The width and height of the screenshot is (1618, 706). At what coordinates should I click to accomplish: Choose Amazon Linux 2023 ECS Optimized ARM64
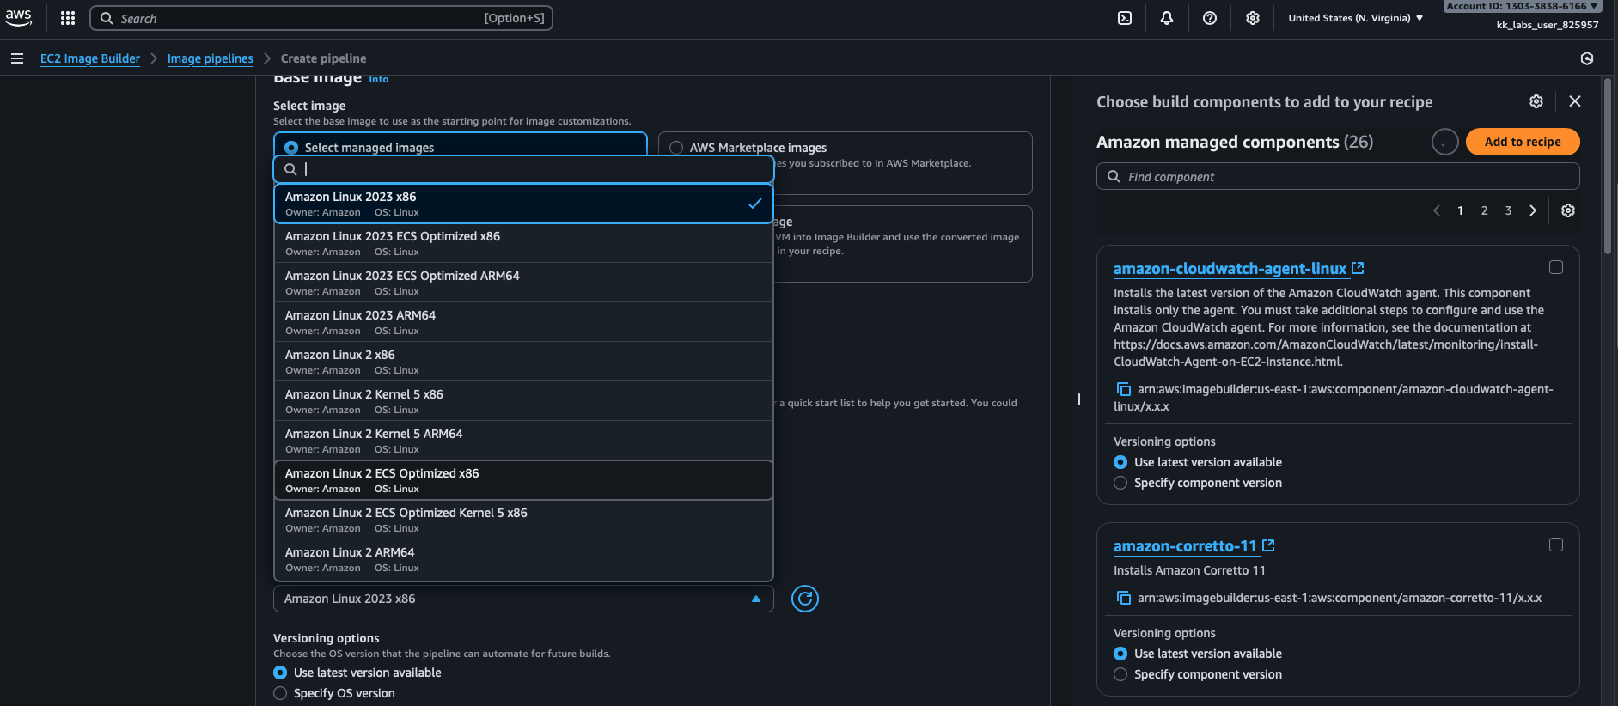[523, 283]
